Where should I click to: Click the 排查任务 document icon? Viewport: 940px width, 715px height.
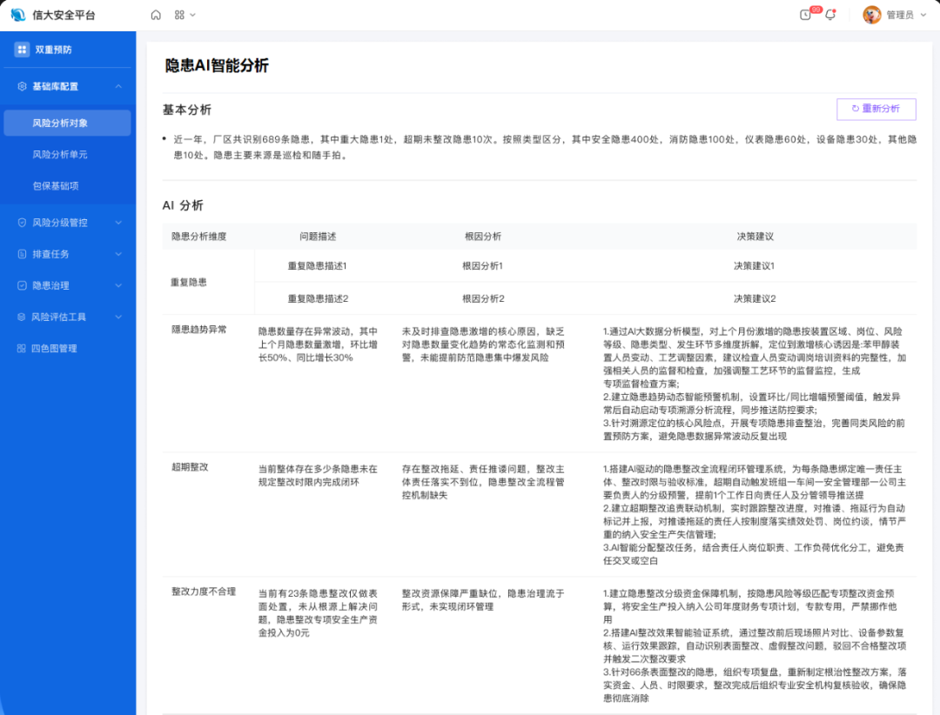(22, 254)
